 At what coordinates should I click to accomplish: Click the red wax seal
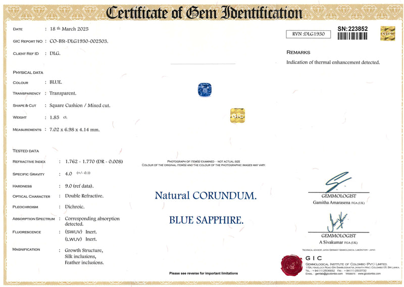pos(291,265)
